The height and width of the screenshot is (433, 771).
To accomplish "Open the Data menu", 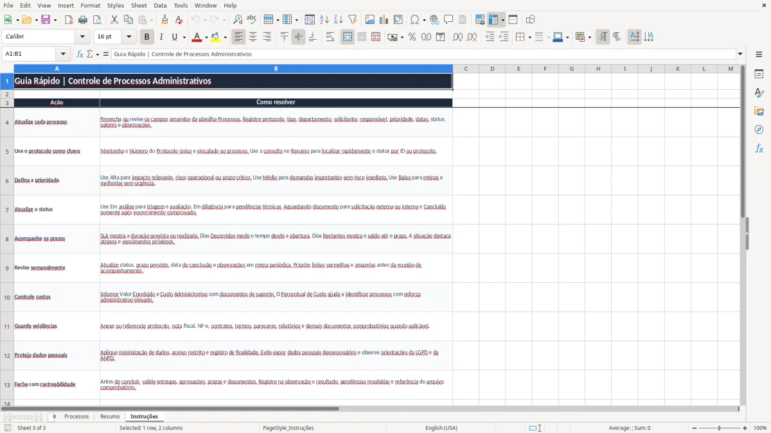I will (160, 5).
